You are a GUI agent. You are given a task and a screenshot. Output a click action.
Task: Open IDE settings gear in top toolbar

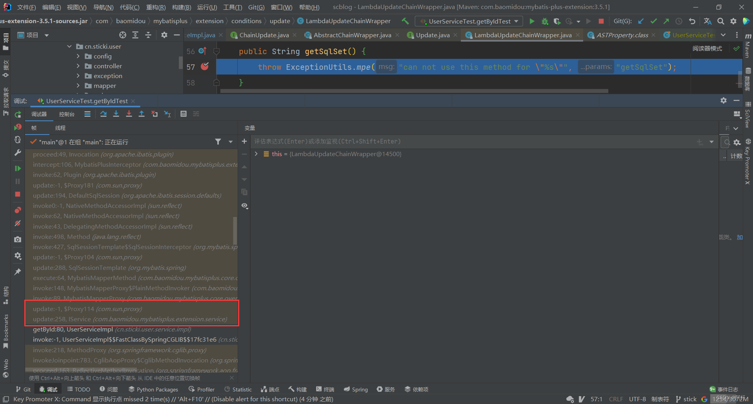[733, 21]
